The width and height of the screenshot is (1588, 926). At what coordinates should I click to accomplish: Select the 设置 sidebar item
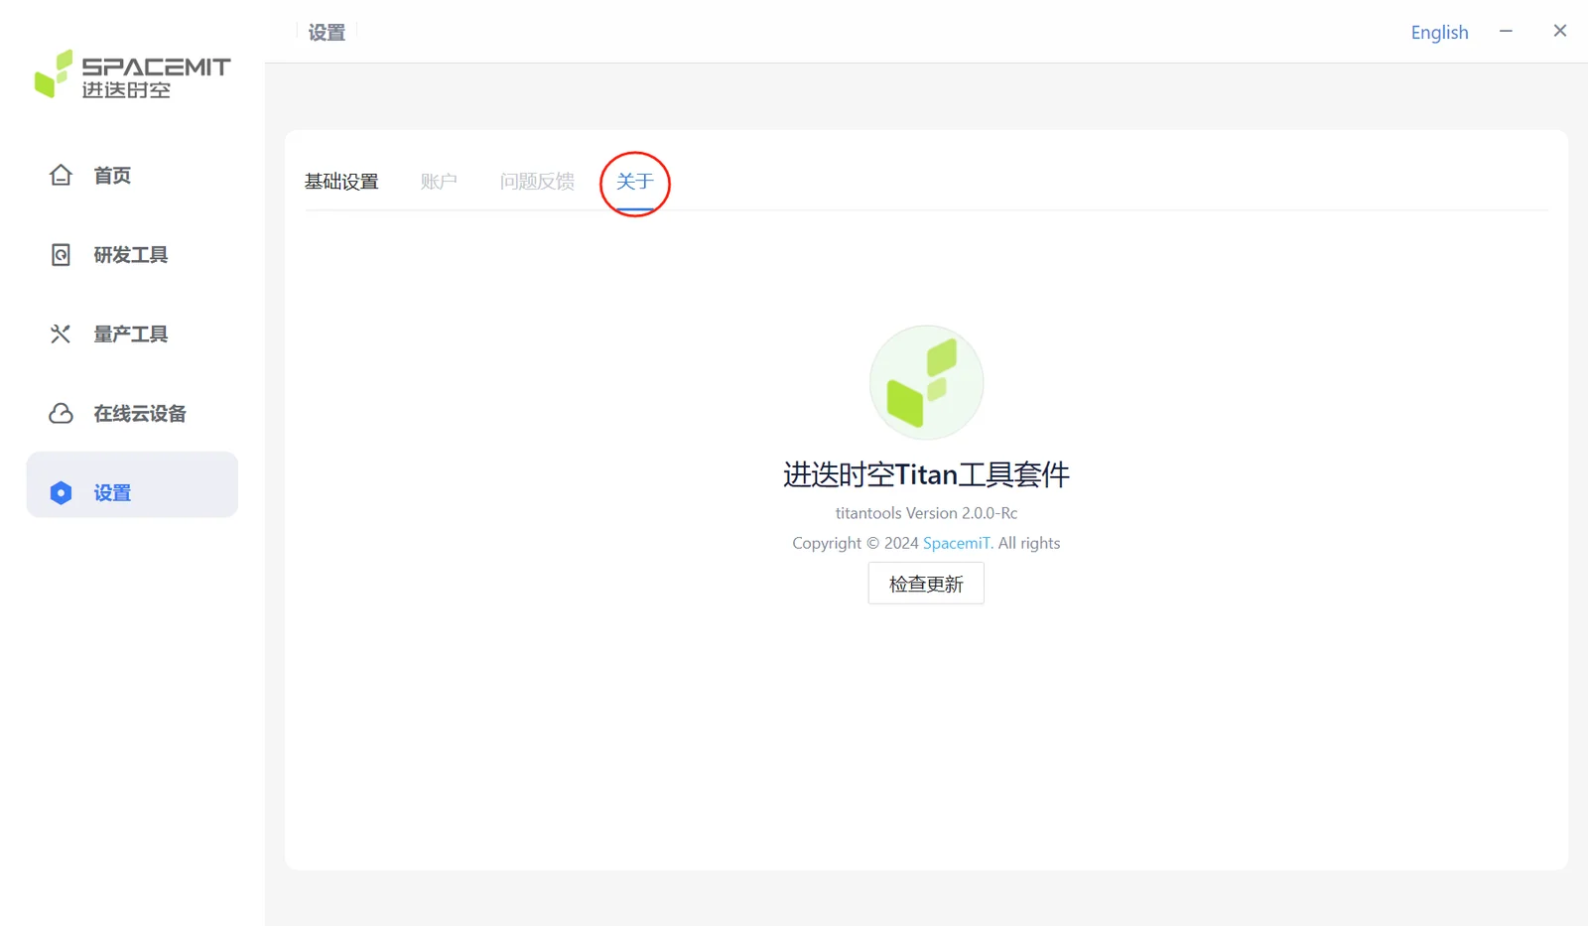point(132,485)
